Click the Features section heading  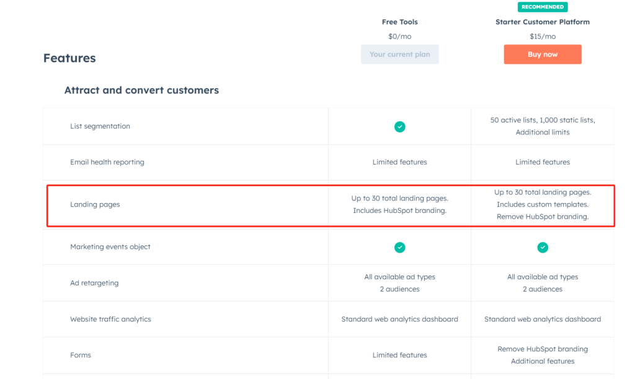pos(69,58)
